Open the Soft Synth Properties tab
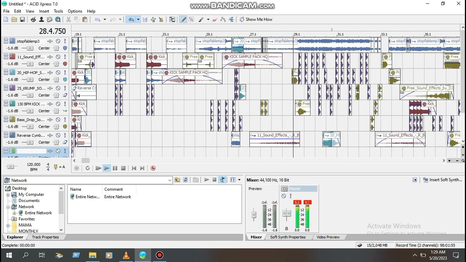466x262 pixels. coord(288,237)
